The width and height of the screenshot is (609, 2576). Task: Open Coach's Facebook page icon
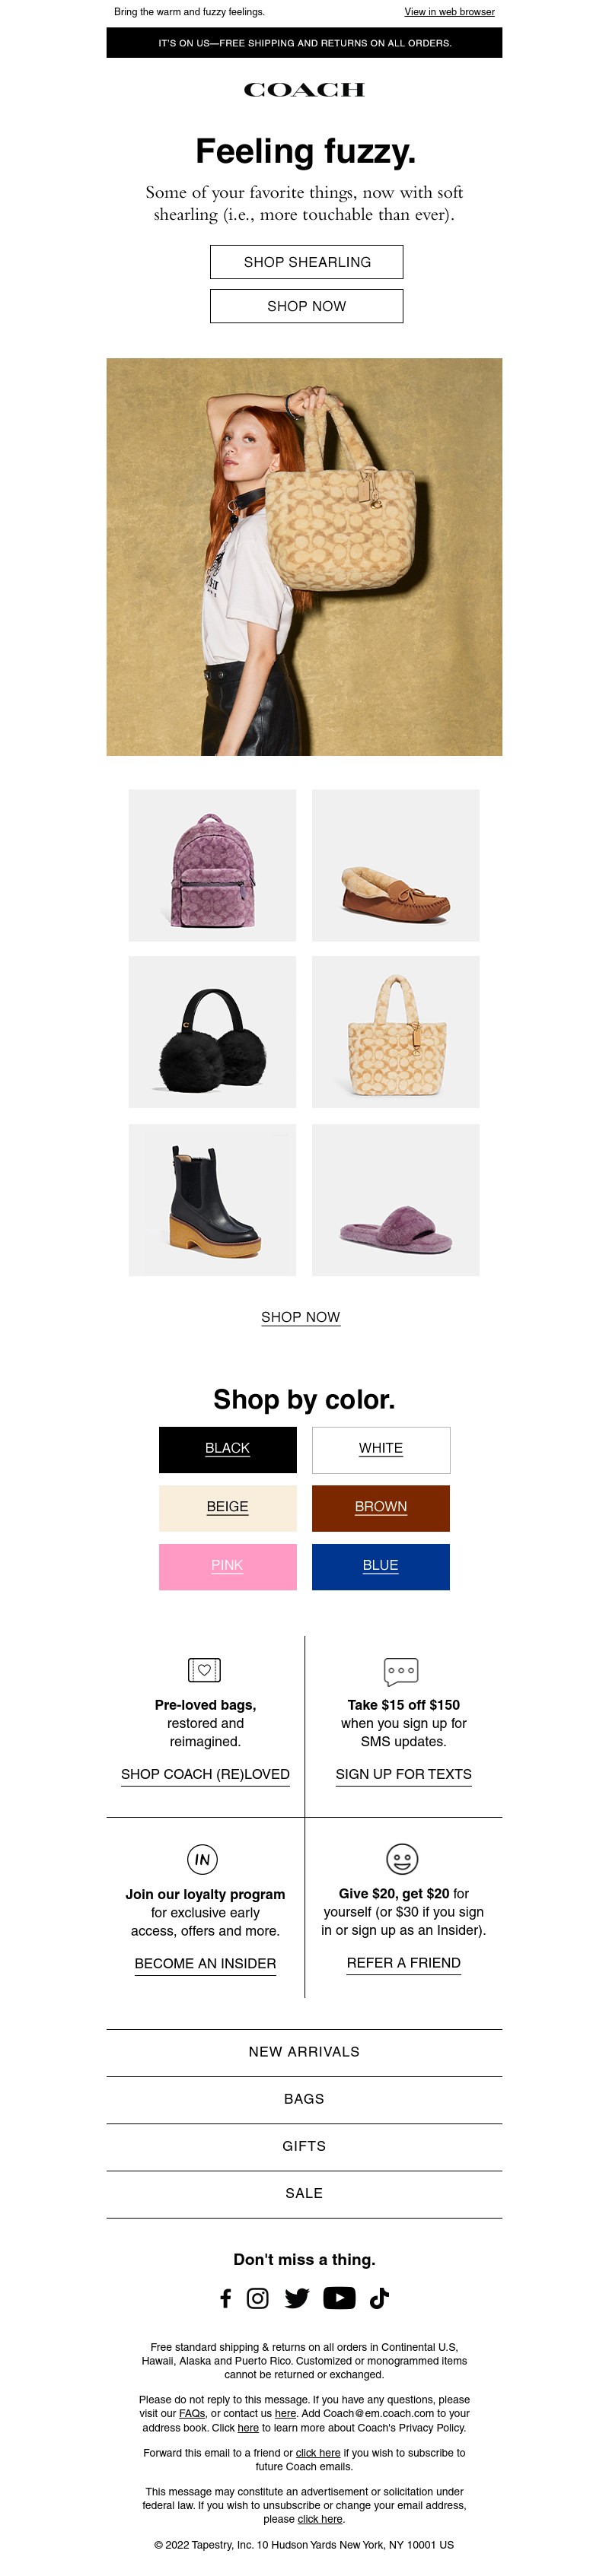[225, 2299]
